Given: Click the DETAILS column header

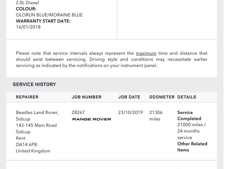Looking at the screenshot, I should (x=187, y=97).
